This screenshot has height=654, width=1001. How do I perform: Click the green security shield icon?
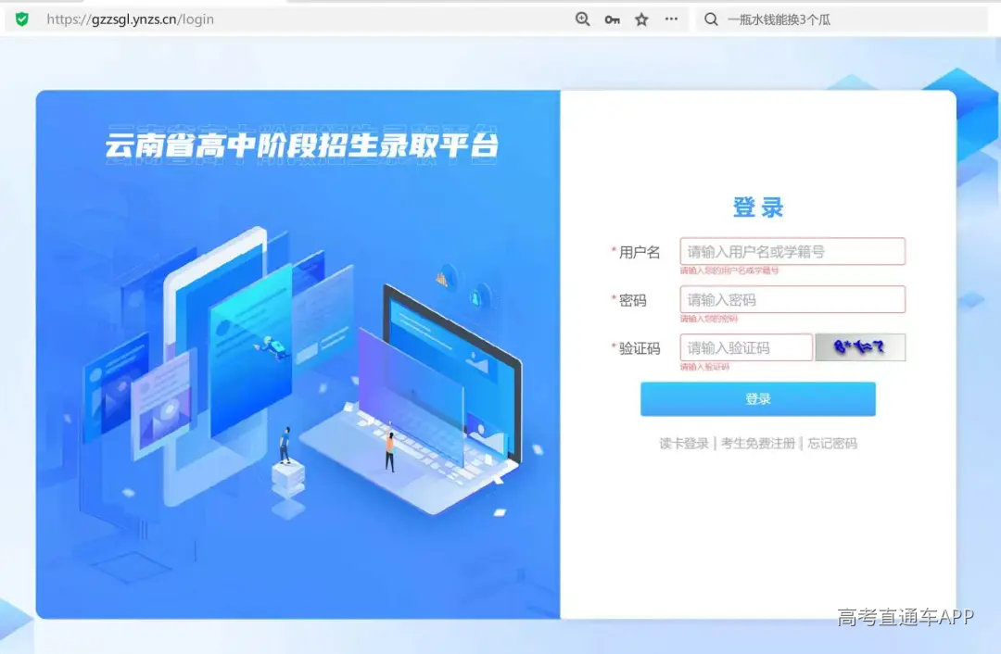[x=21, y=19]
